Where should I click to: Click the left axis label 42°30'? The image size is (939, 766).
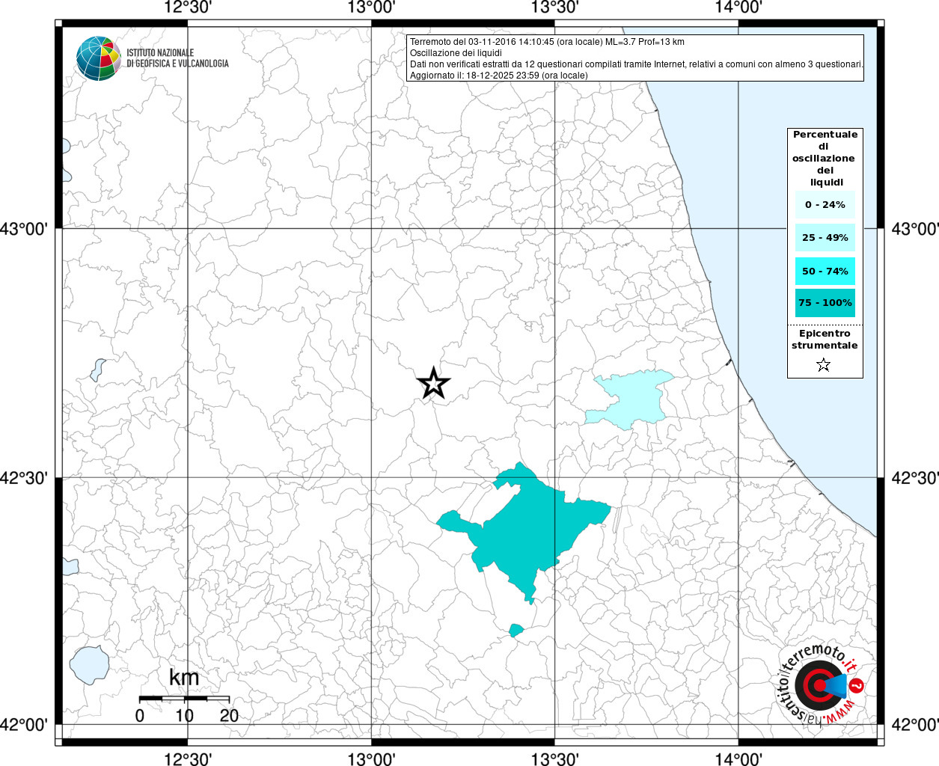pos(24,477)
